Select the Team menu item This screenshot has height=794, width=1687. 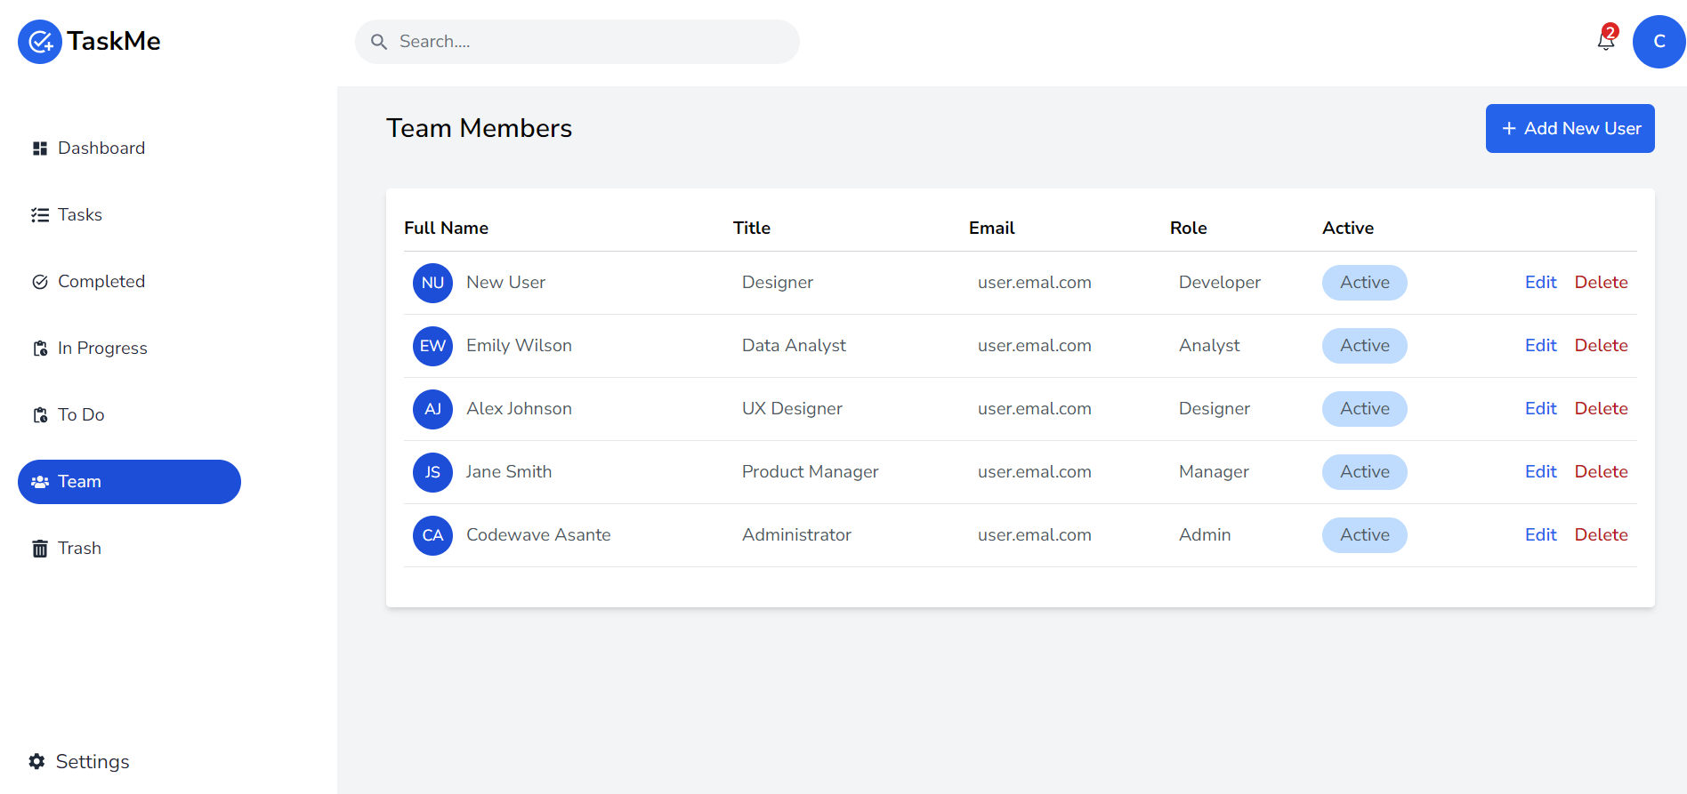[129, 482]
